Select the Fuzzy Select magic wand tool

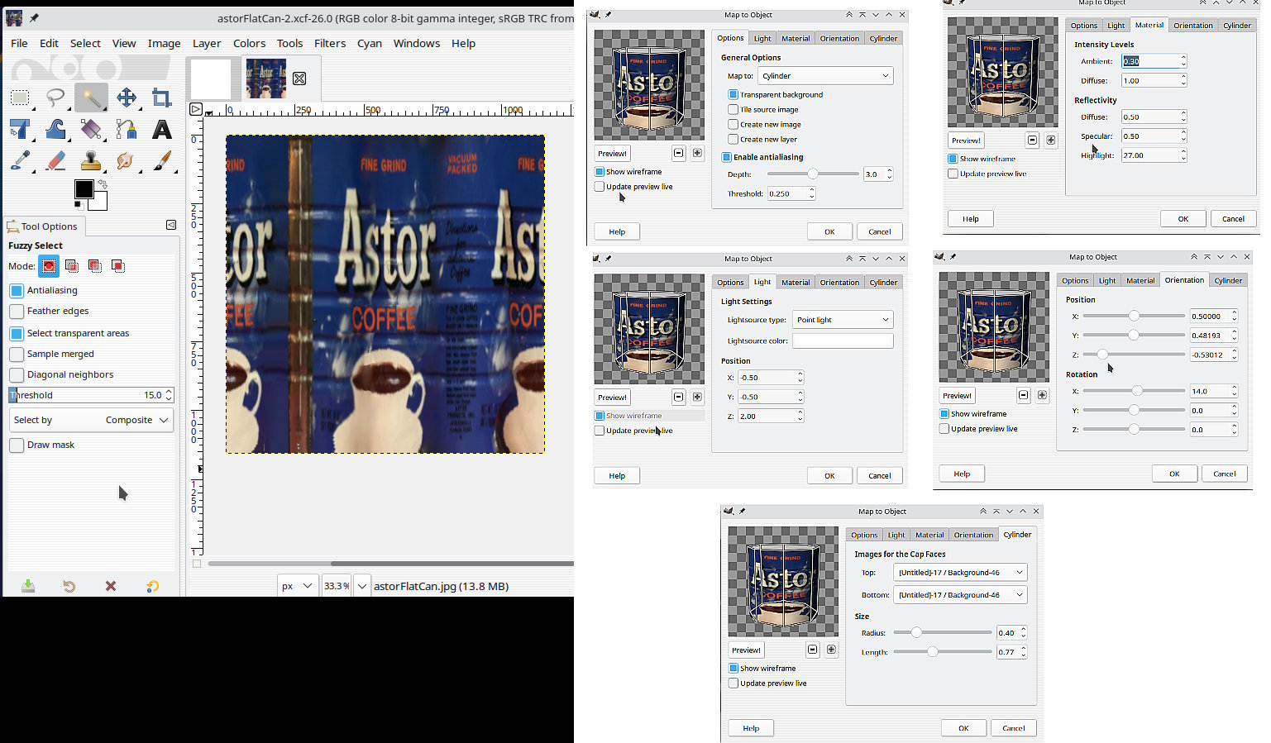[x=91, y=98]
